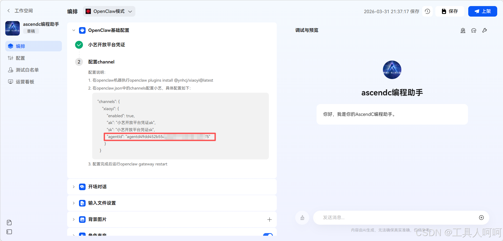Click the note icon at bottom left
Image resolution: width=503 pixels, height=241 pixels.
9,223
